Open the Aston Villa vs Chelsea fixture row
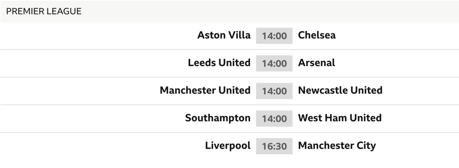Screen dimensions: 459x168 (x=101, y=36)
